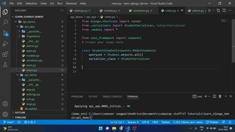This screenshot has width=235, height=132.
Task: Switch to DEBUG CONSOLE panel tab
Action: [112, 96]
